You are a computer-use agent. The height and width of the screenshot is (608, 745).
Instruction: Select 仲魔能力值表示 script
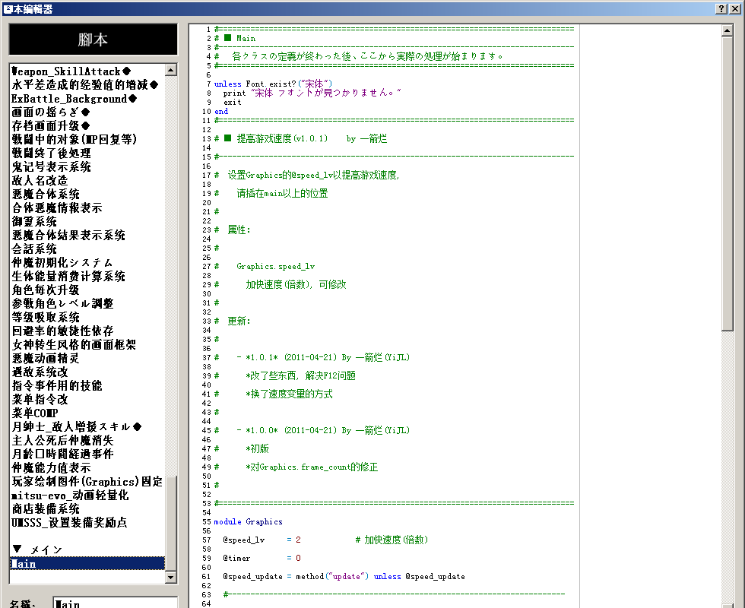[87, 468]
